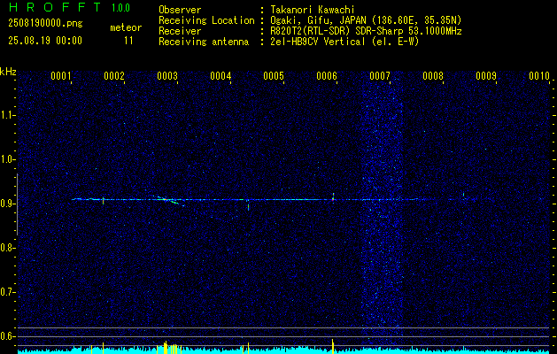Click time marker 0002
This screenshot has width=557, height=354.
point(114,76)
